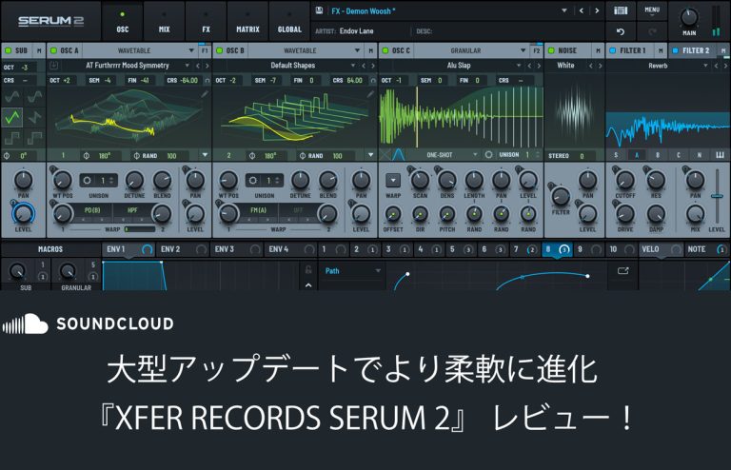The image size is (731, 470).
Task: Click the pencil edit icon on OSC A wavetable
Action: coord(203,95)
